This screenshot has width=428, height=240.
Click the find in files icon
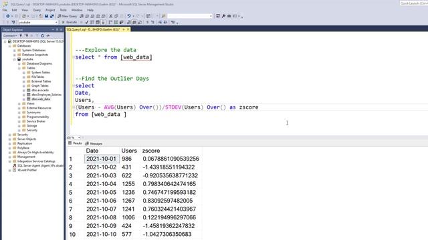pos(163,16)
